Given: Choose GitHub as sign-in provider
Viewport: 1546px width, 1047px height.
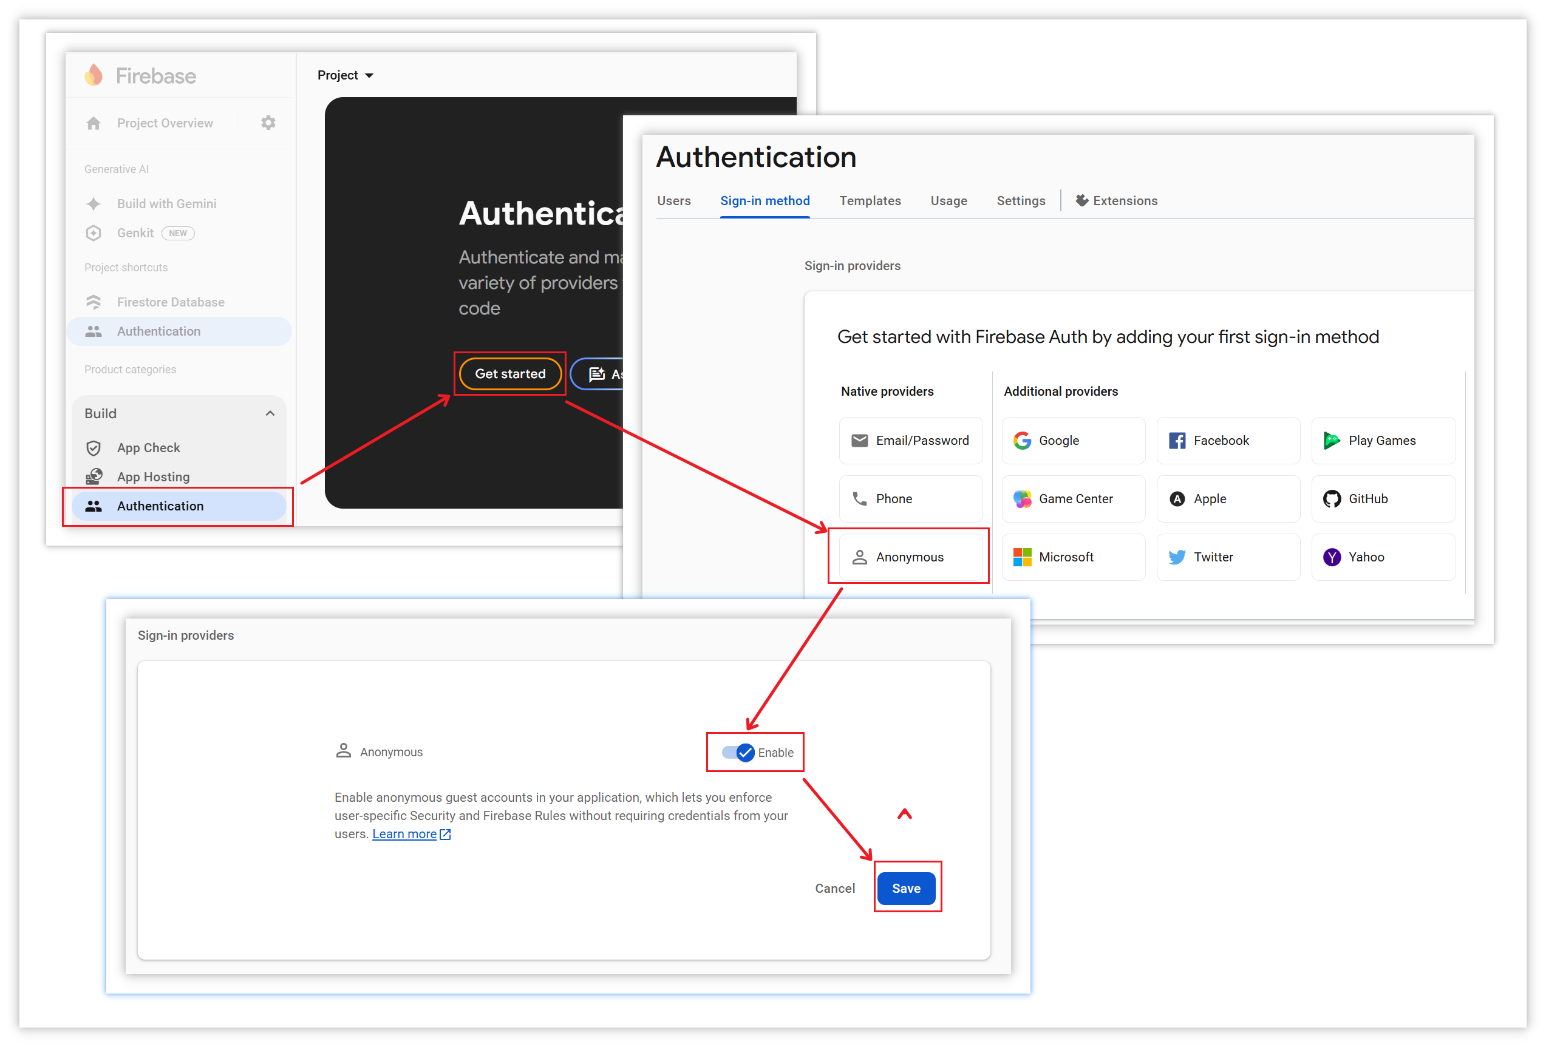Looking at the screenshot, I should pos(1383,498).
